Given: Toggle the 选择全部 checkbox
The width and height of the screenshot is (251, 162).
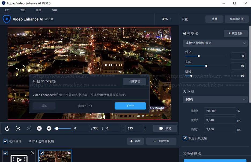Looking at the screenshot, I should pos(5,141).
